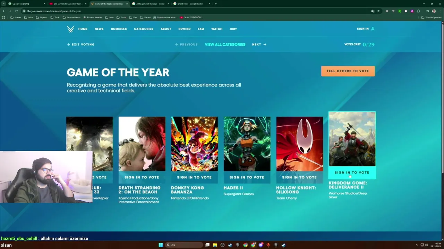444x249 pixels.
Task: Open the Chrome extensions puzzle icon
Action: pyautogui.click(x=418, y=11)
